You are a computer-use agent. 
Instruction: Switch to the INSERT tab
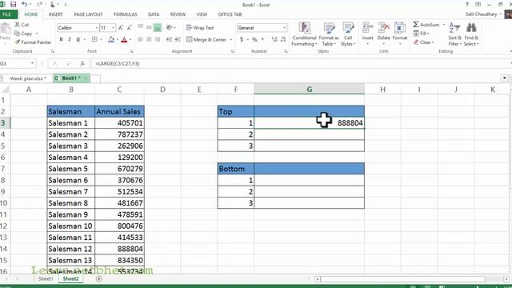tap(55, 14)
